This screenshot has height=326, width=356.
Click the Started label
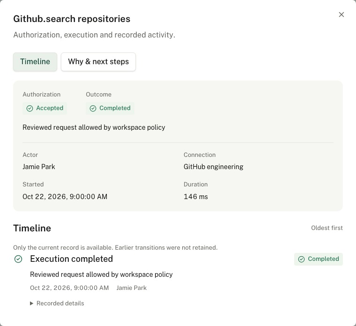[x=33, y=185]
